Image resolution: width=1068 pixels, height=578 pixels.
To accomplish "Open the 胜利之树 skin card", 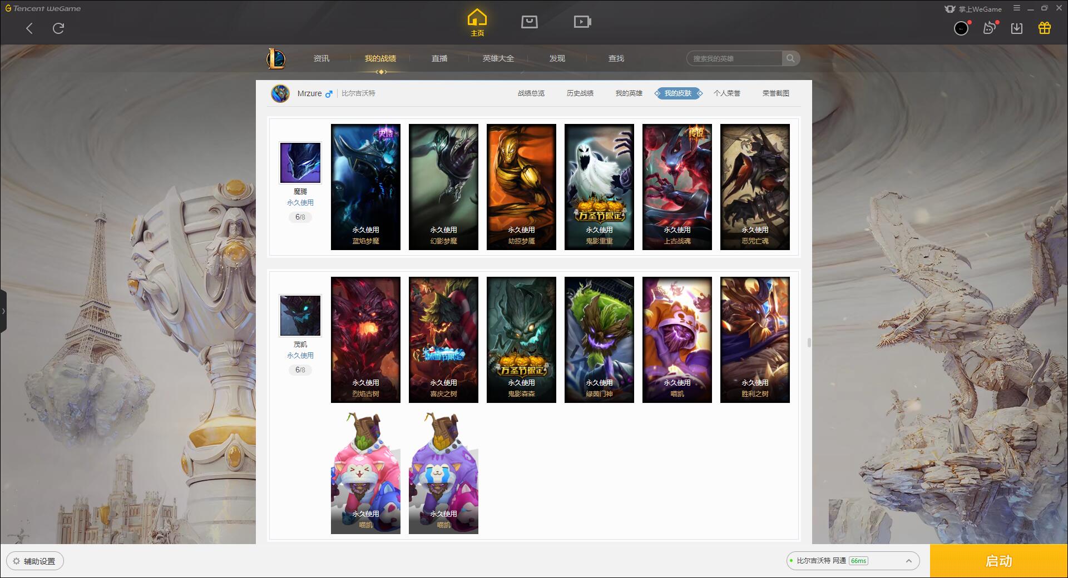I will (755, 340).
